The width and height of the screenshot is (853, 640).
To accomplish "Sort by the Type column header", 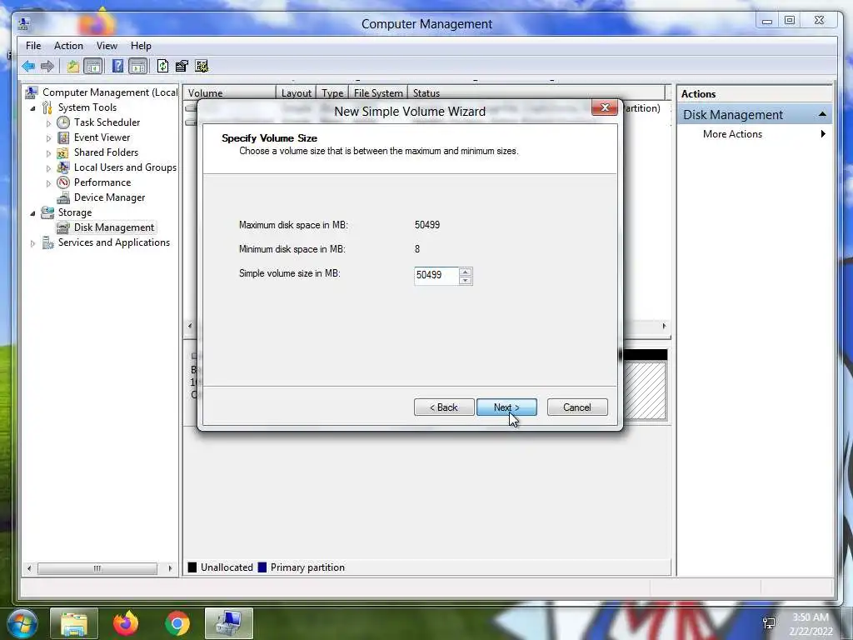I will click(x=332, y=93).
